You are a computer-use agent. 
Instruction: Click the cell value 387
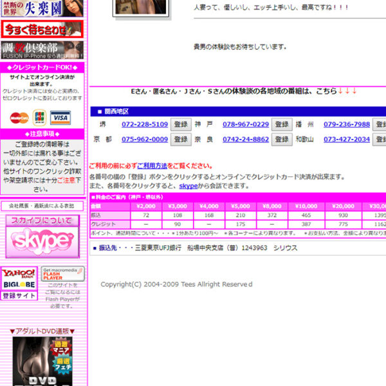(306, 225)
